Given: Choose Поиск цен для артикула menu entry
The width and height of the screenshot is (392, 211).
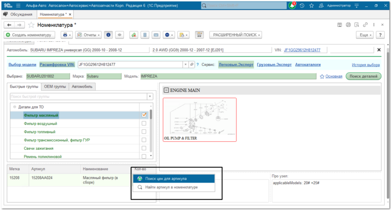Looking at the screenshot, I should [174, 178].
